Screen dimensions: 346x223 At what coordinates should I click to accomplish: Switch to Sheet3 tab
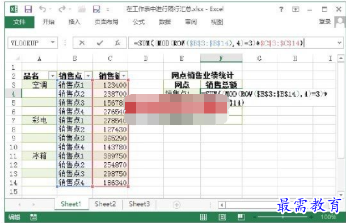(140, 204)
